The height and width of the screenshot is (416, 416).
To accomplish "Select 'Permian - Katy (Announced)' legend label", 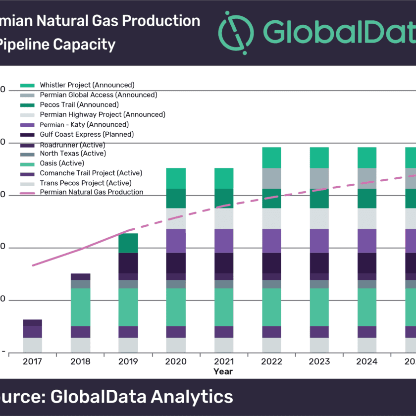I will coord(84,124).
